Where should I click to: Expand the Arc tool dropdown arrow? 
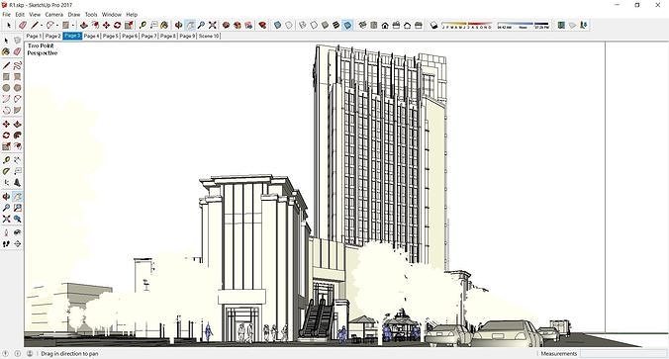point(57,26)
